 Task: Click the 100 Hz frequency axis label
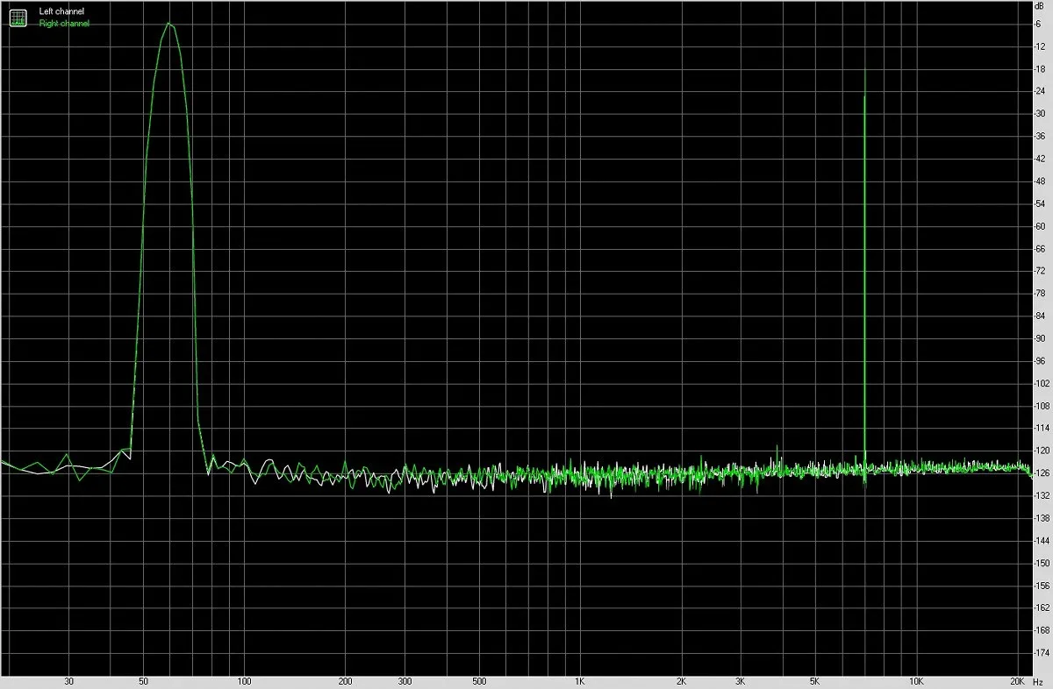click(x=245, y=681)
